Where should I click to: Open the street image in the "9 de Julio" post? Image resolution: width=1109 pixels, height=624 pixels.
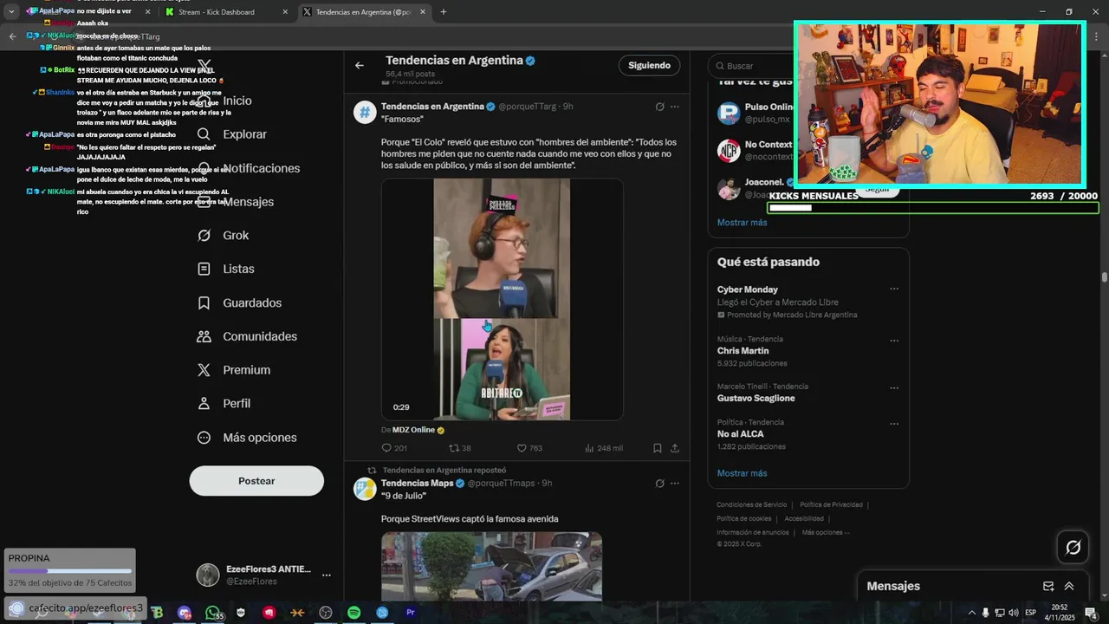(x=491, y=566)
